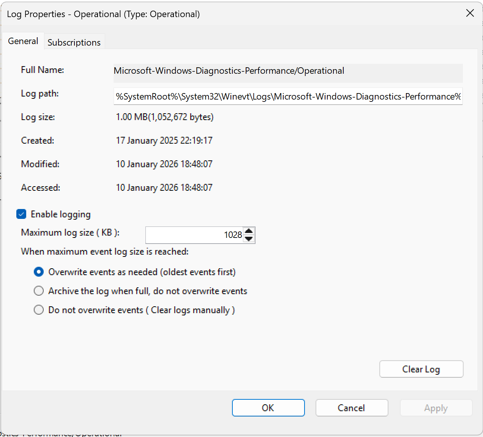Image resolution: width=483 pixels, height=437 pixels.
Task: Switch to the Subscriptions tab
Action: click(x=74, y=42)
